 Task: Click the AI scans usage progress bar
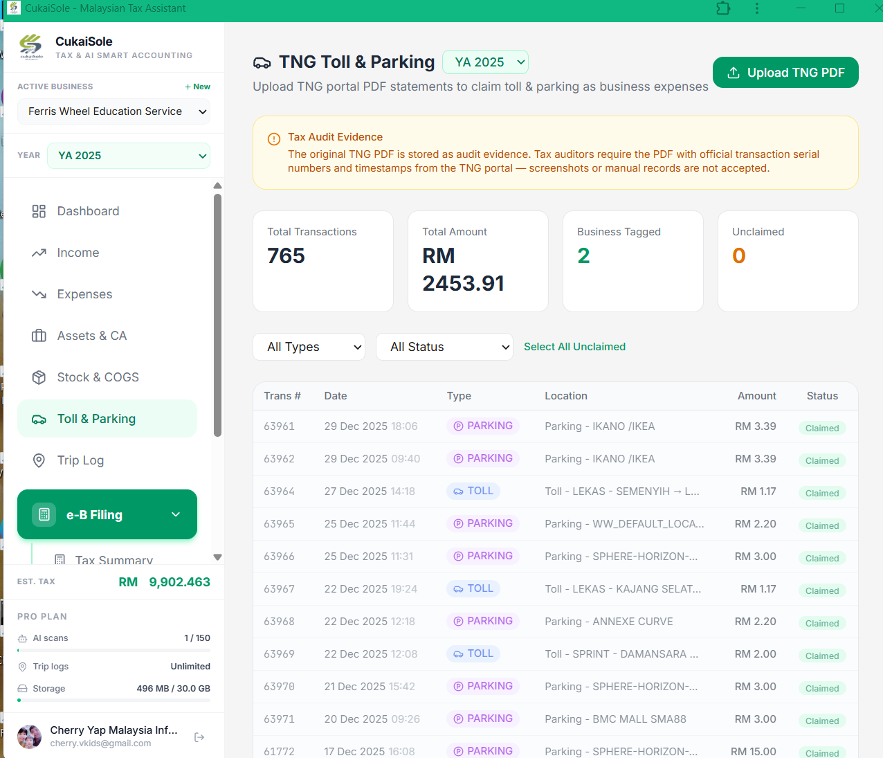pos(114,651)
